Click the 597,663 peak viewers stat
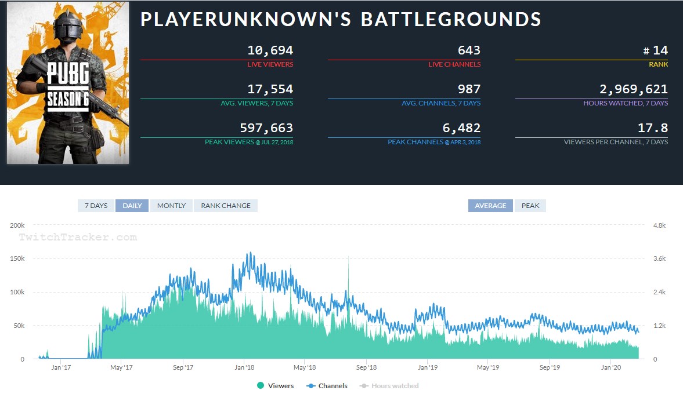The width and height of the screenshot is (683, 394). click(x=266, y=128)
